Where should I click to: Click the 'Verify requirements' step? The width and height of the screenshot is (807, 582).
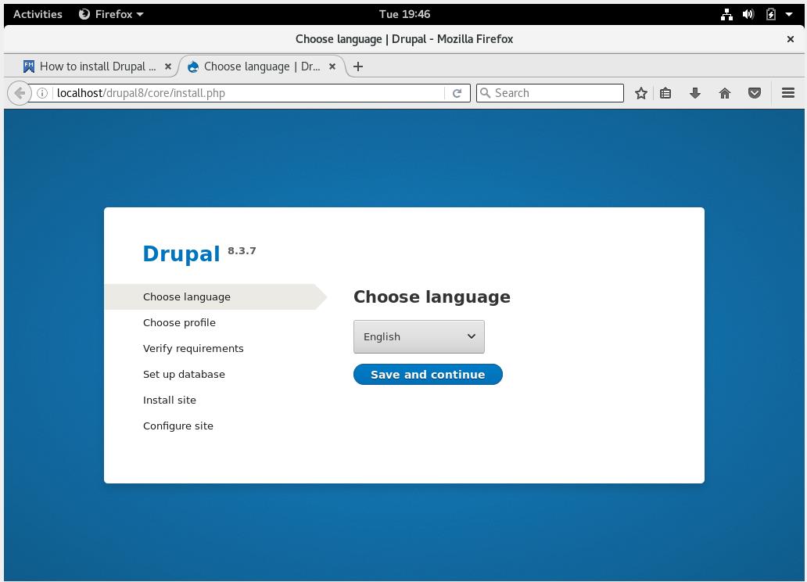coord(193,349)
